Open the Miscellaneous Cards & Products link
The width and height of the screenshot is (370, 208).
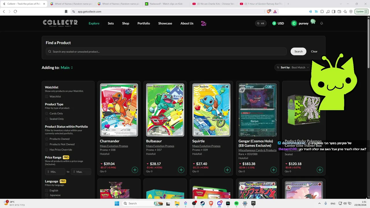258,150
